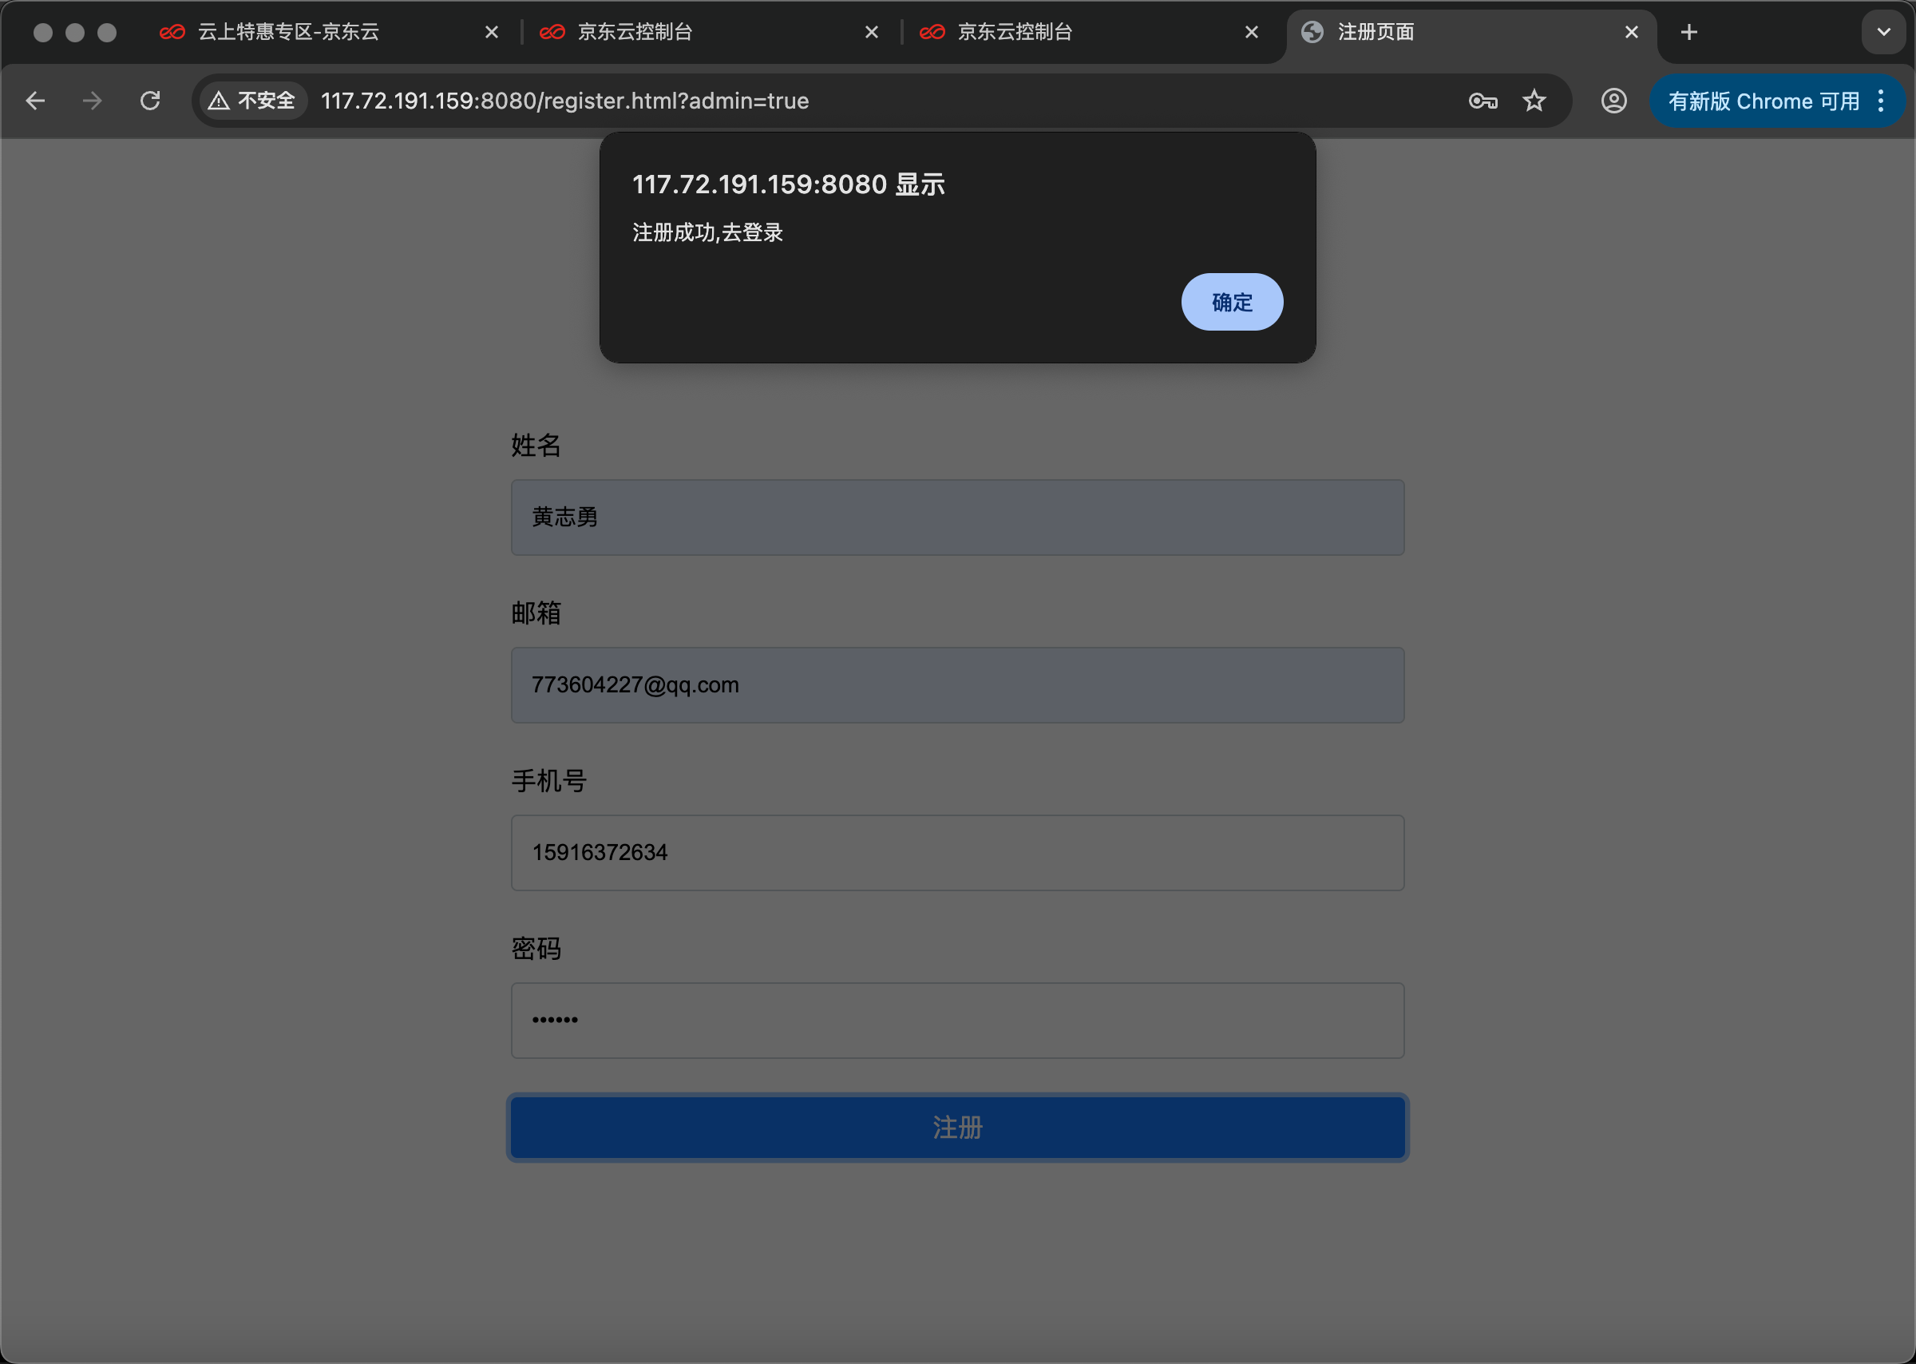Expand the tab search dropdown
The image size is (1916, 1364).
[x=1883, y=32]
